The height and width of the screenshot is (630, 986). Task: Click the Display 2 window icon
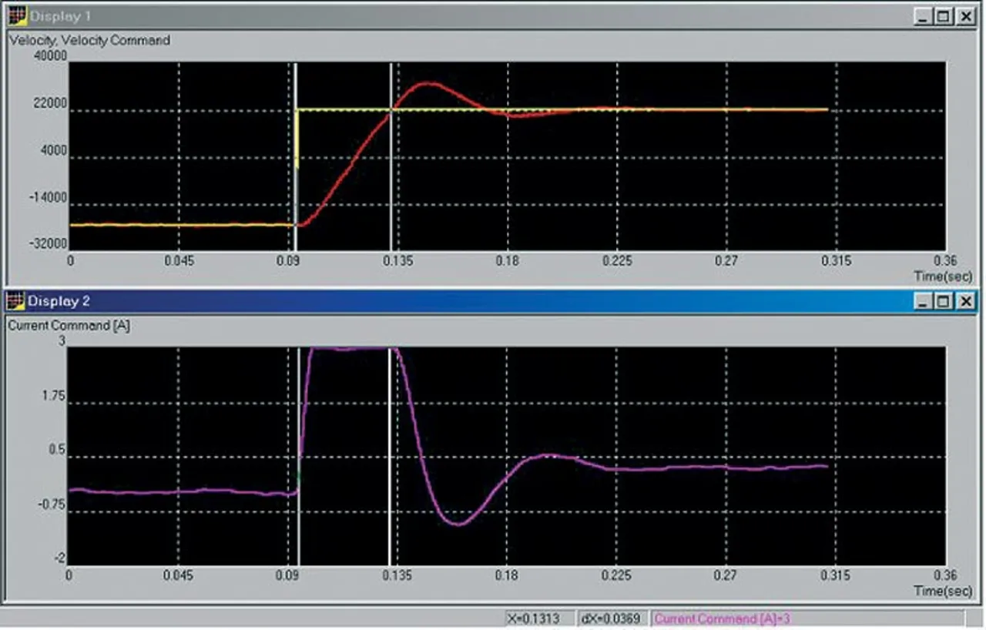click(17, 300)
